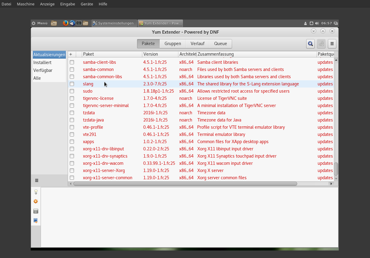Switch to Systemeinstellungen taskbar window

pos(114,23)
